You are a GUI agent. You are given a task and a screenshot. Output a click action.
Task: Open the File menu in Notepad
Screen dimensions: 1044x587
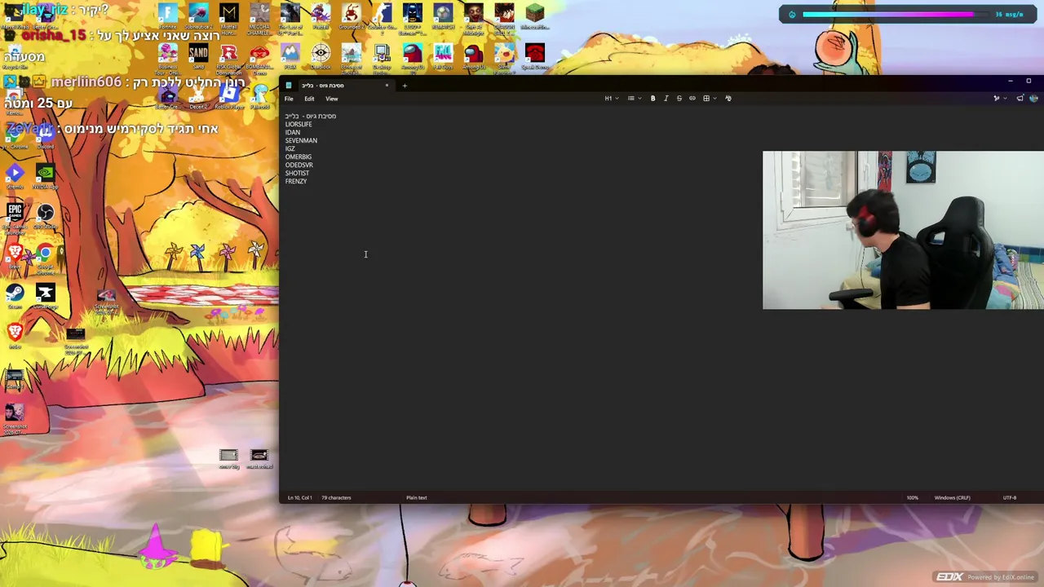pyautogui.click(x=289, y=99)
